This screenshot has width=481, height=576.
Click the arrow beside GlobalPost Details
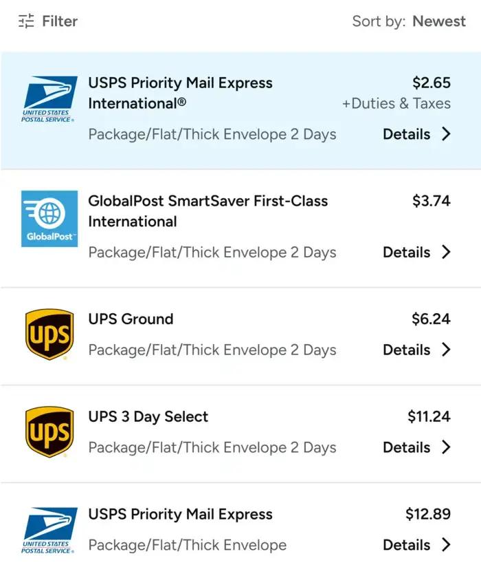pyautogui.click(x=447, y=252)
